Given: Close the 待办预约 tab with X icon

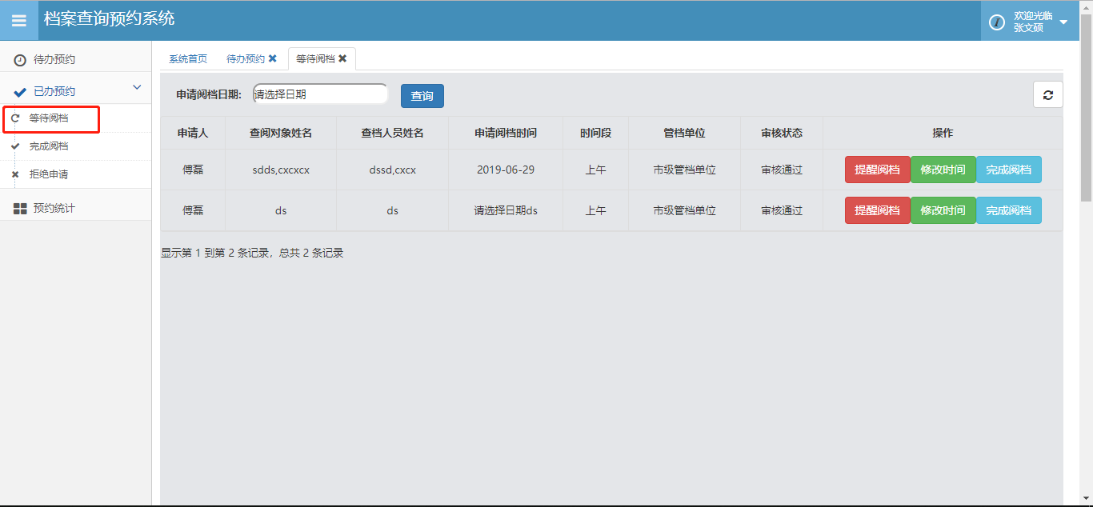Looking at the screenshot, I should (x=273, y=58).
